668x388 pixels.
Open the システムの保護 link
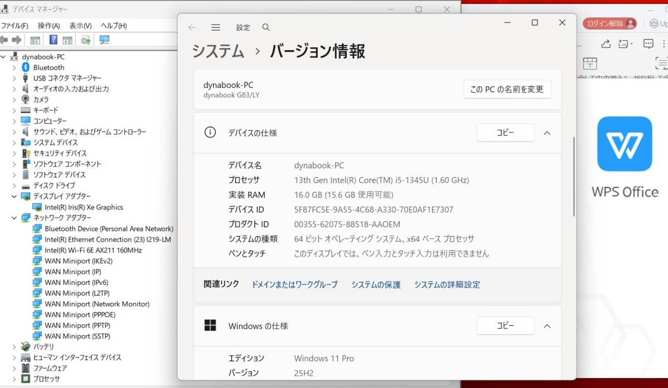click(x=376, y=284)
